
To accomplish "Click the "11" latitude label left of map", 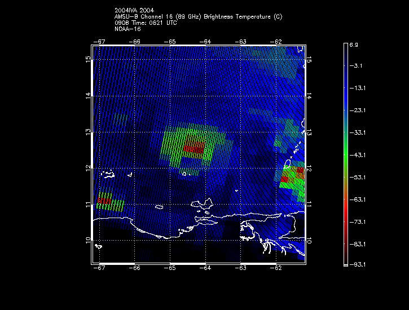I will coord(88,204).
